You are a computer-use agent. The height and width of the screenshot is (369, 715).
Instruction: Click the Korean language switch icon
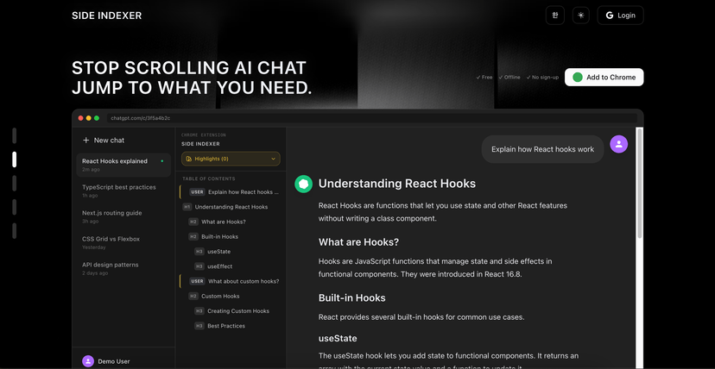[554, 16]
